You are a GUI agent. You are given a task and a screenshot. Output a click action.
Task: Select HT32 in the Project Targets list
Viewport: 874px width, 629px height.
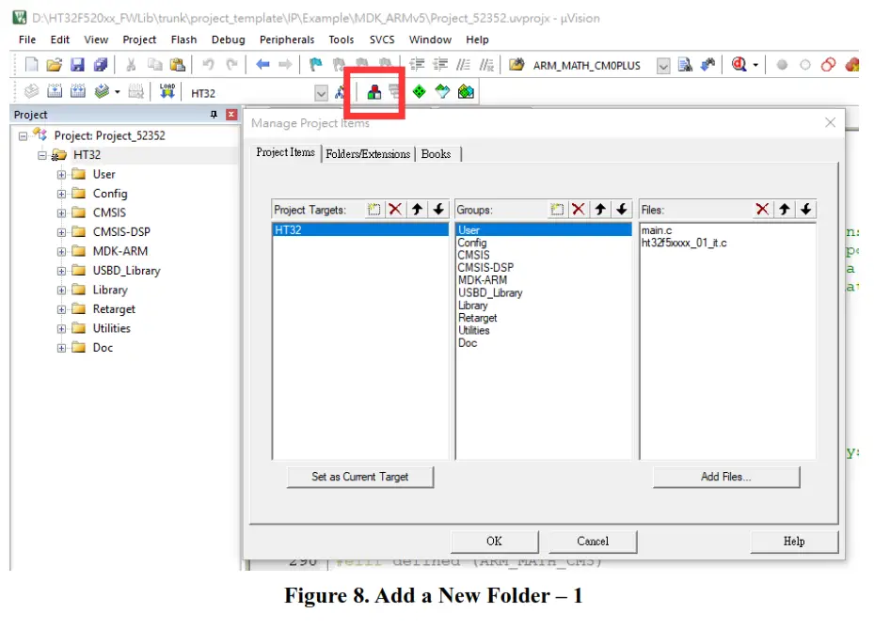point(360,229)
